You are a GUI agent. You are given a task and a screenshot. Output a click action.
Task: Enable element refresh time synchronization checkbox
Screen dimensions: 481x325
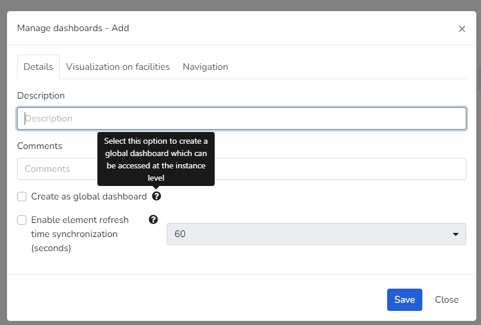tap(22, 220)
